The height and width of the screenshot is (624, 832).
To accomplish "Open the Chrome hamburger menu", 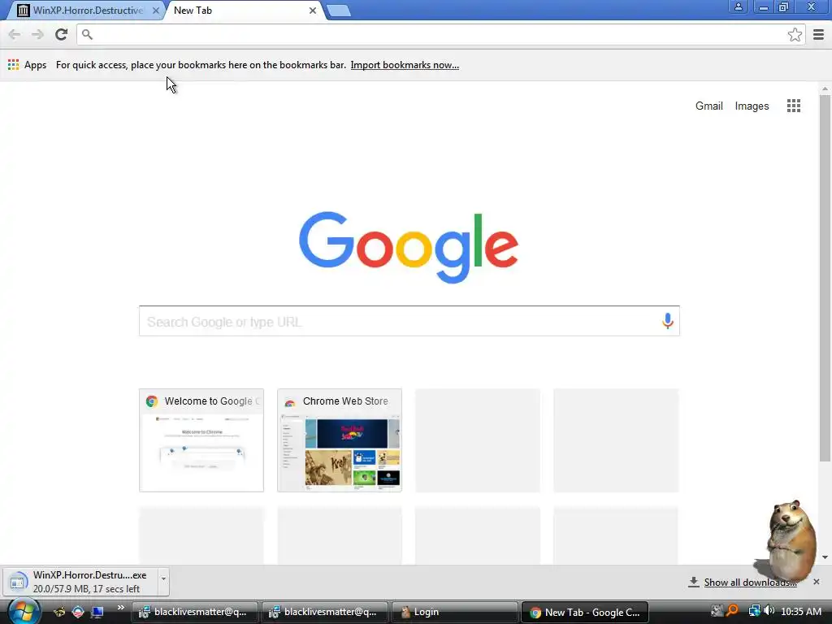I will pyautogui.click(x=819, y=34).
